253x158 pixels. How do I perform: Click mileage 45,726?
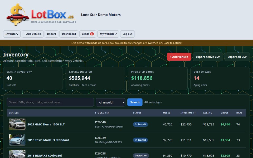(x=168, y=124)
